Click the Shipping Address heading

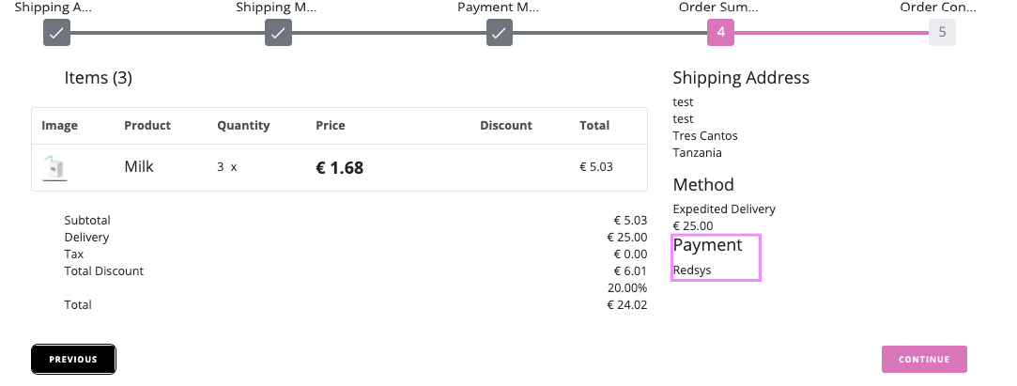tap(741, 78)
